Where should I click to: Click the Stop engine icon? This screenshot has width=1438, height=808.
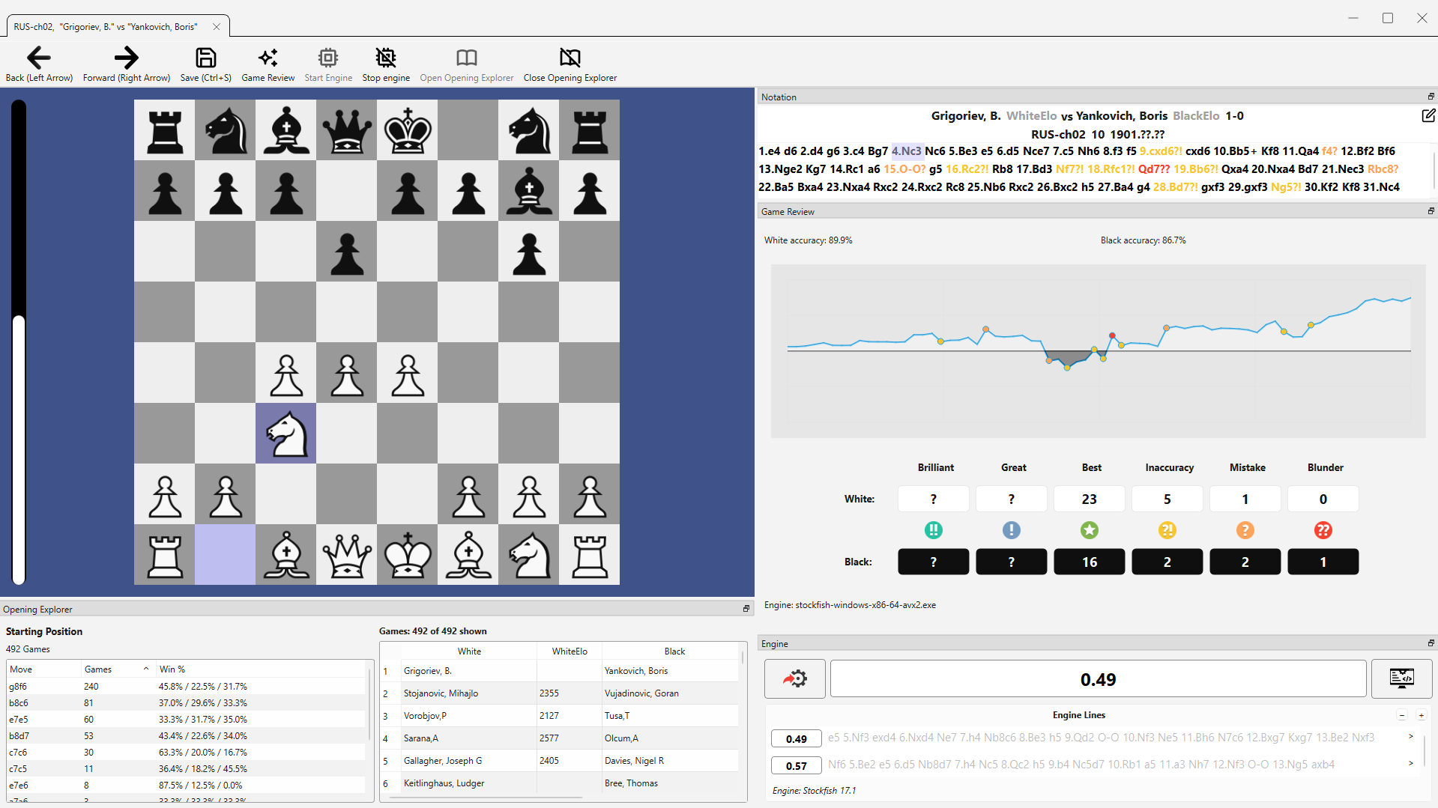coord(386,58)
